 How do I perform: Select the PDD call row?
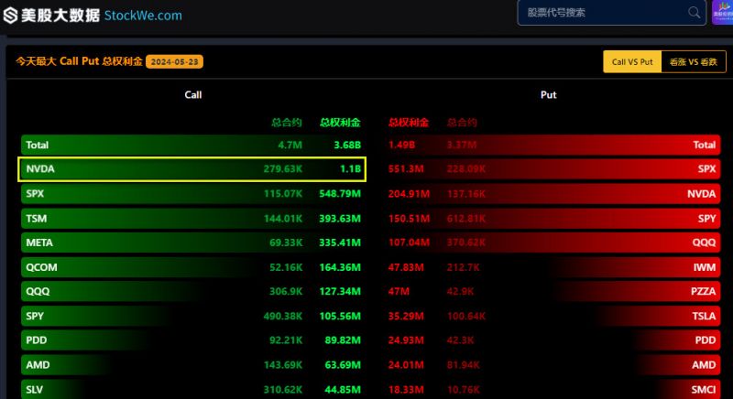tap(192, 340)
